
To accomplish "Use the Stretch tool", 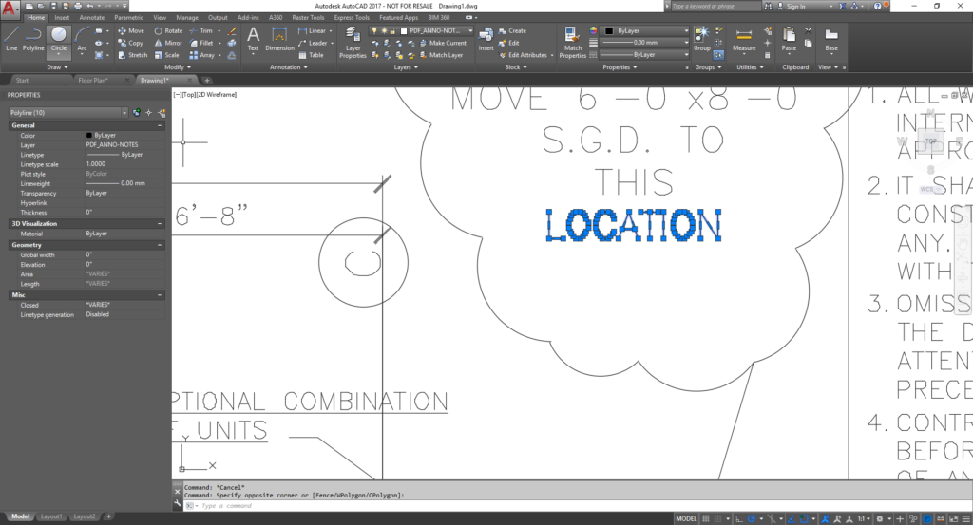I will click(x=133, y=55).
